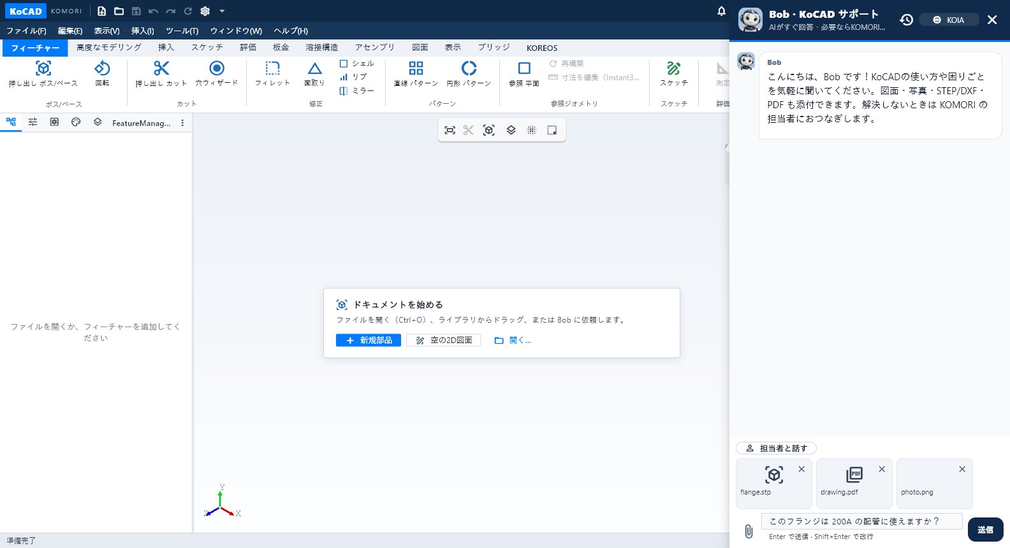This screenshot has width=1010, height=548.
Task: Click the シェル shell tool
Action: pyautogui.click(x=357, y=64)
